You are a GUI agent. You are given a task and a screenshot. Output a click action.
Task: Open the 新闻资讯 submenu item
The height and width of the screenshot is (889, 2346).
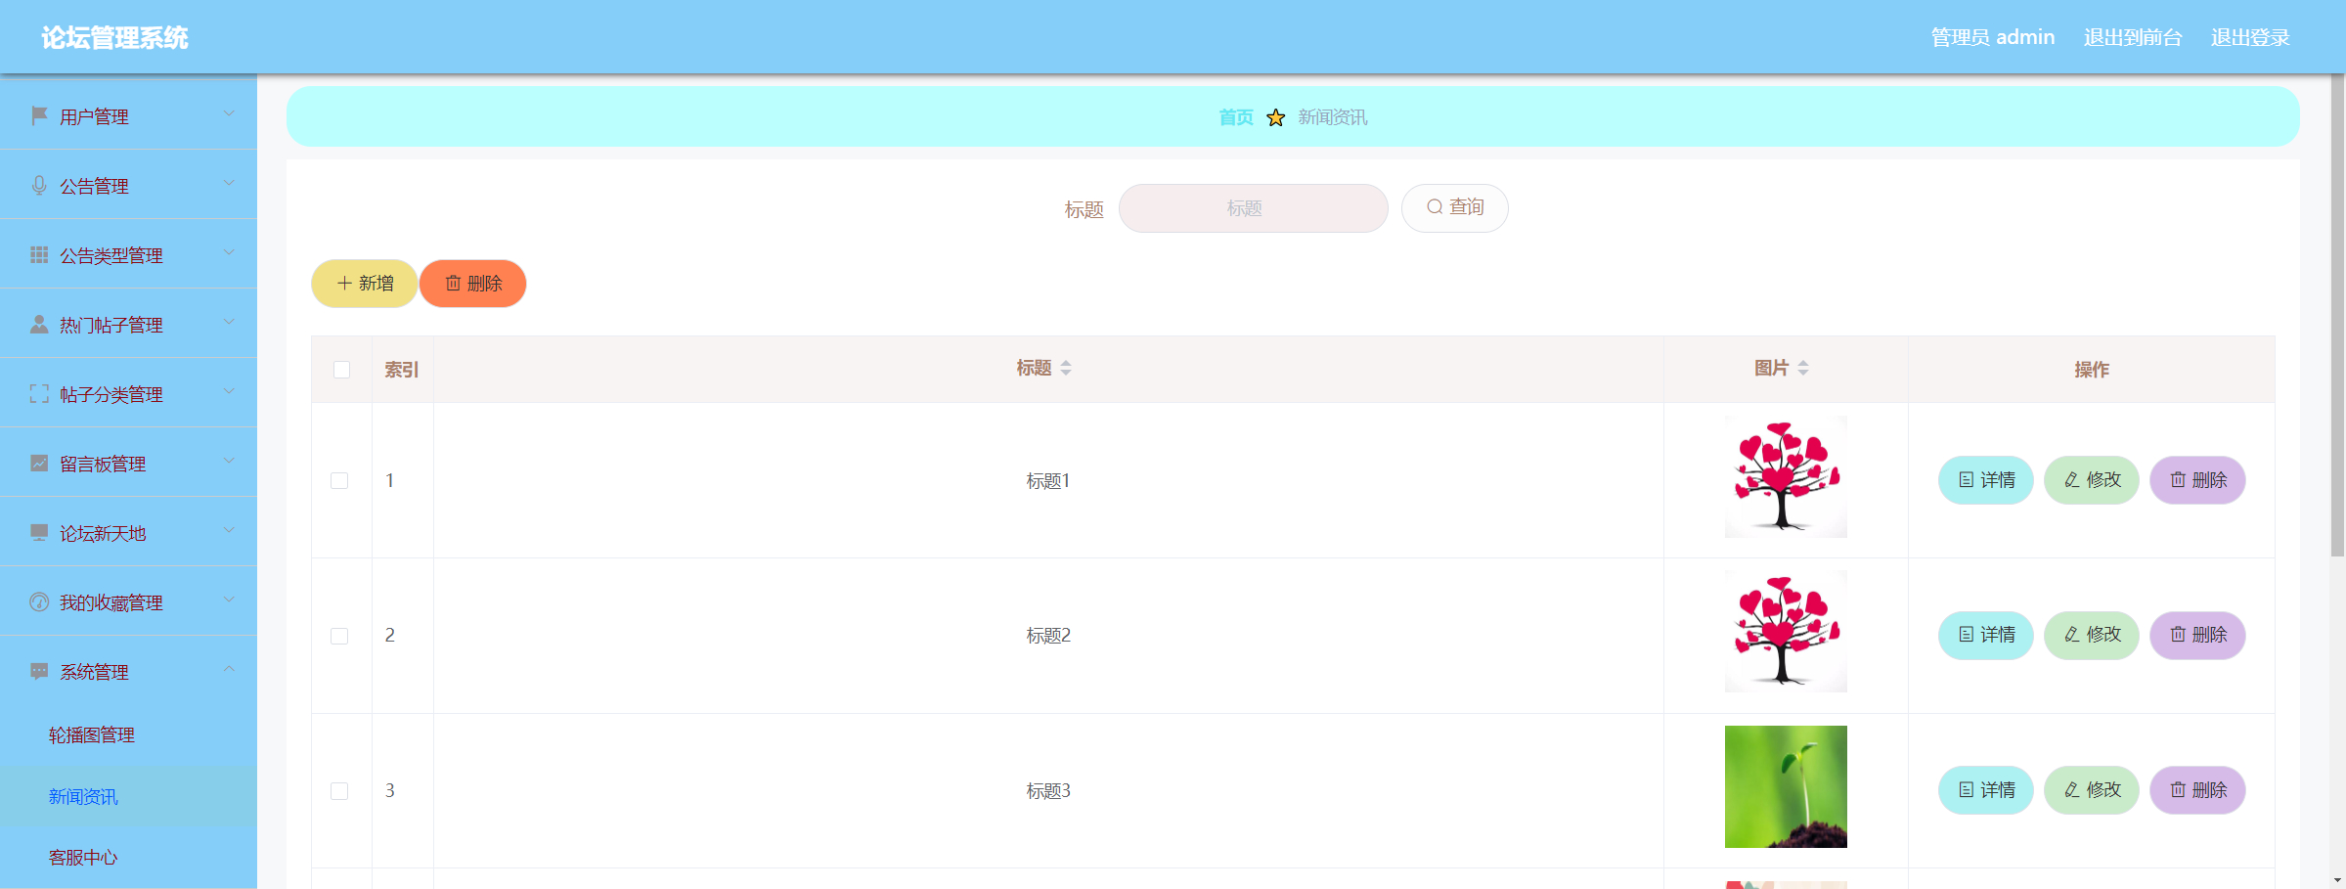point(128,796)
